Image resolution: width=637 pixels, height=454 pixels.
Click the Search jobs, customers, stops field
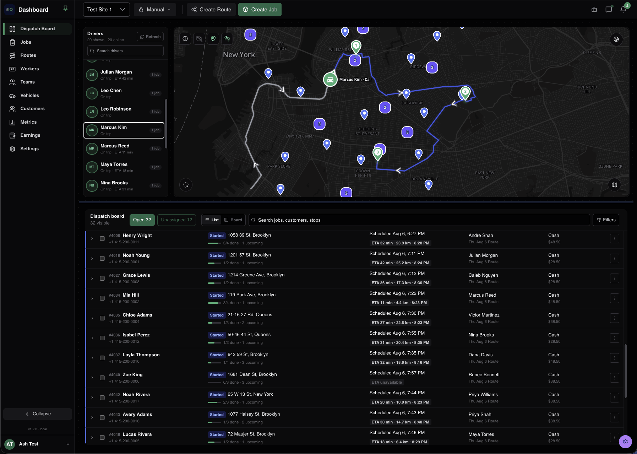point(419,220)
